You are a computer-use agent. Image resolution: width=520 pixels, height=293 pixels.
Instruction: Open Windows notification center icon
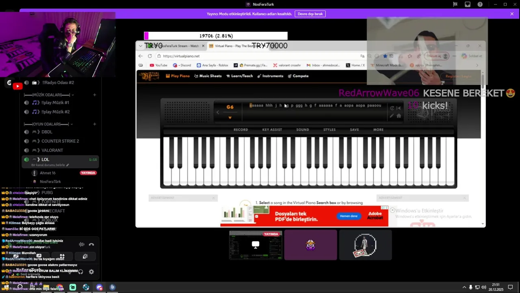(x=511, y=287)
